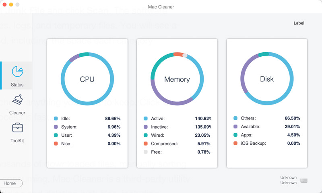322x193 pixels.
Task: Click the Available disk space row
Action: tap(267, 127)
